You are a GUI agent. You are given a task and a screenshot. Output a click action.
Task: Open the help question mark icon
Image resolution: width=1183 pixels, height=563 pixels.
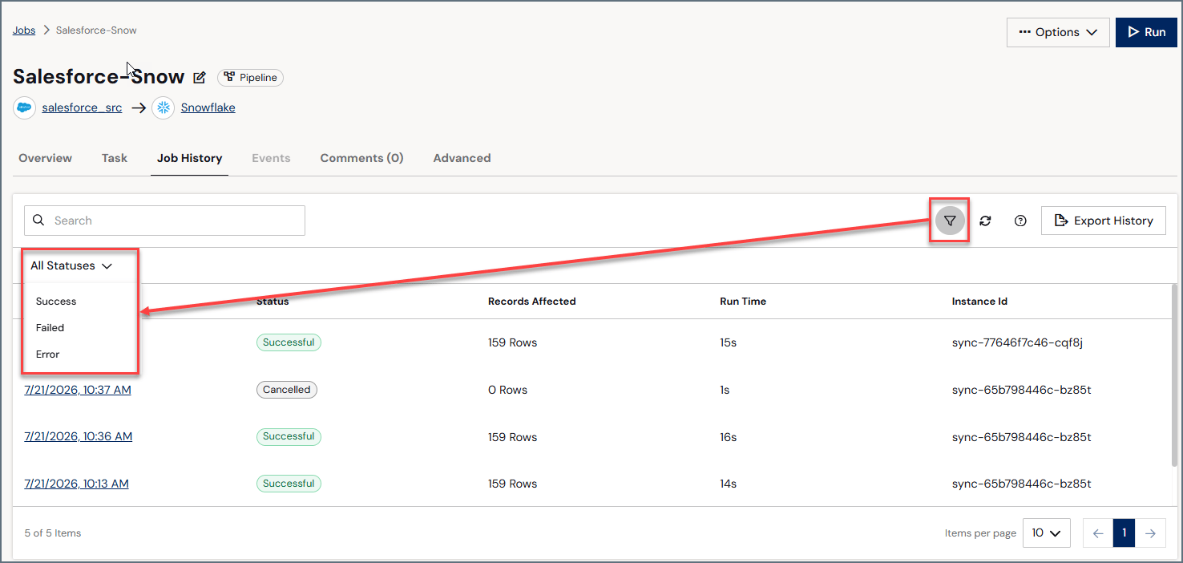1020,221
